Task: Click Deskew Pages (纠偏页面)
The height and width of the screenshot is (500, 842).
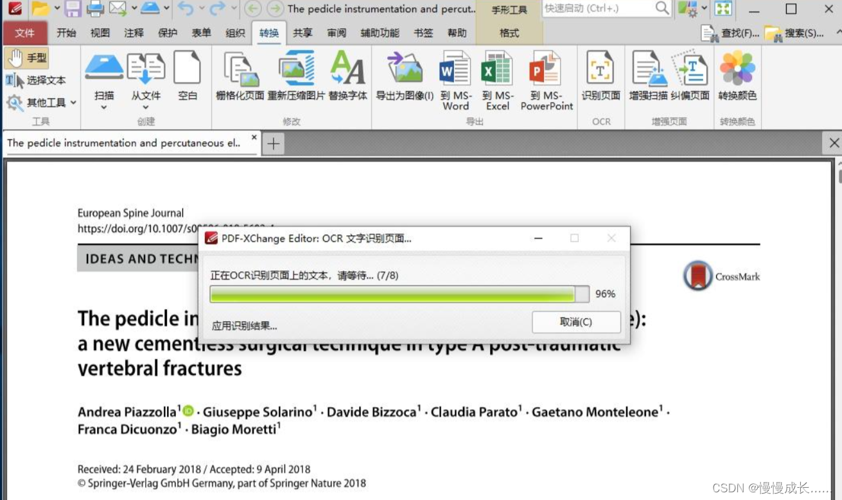Action: (690, 76)
